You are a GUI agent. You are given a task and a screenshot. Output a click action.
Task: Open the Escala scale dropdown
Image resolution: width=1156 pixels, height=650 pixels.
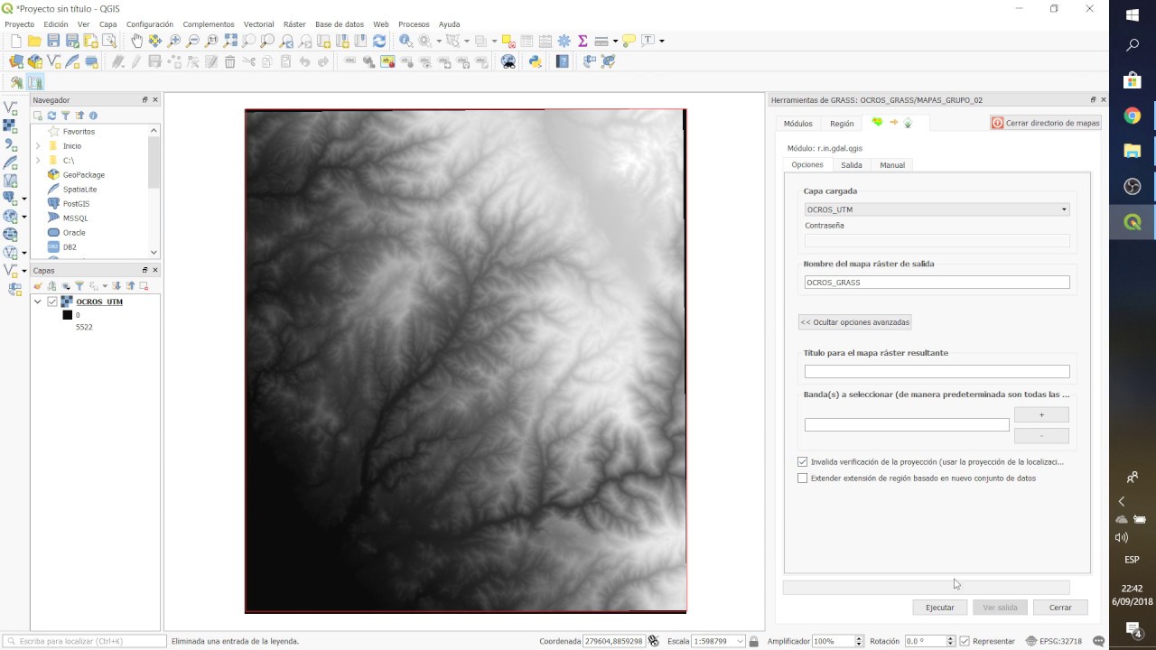click(741, 641)
